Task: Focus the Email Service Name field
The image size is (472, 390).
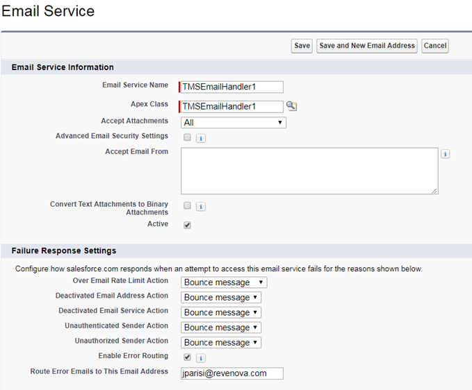Action: (231, 87)
